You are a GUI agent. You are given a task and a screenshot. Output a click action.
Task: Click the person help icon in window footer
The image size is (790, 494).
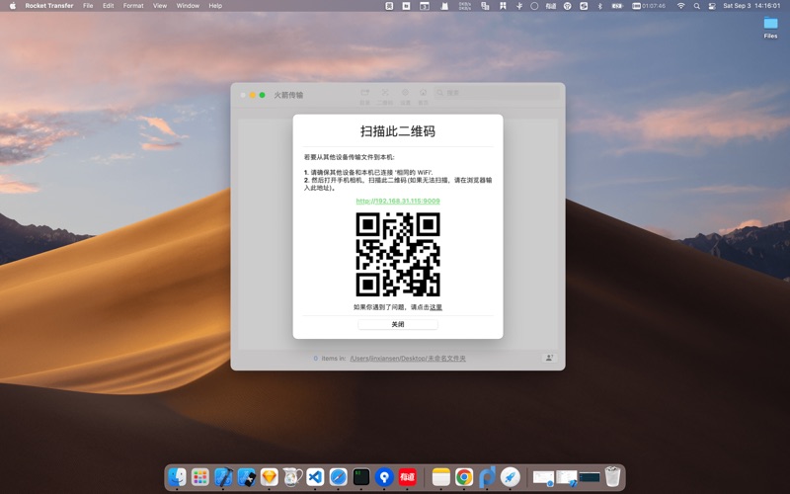click(x=549, y=358)
